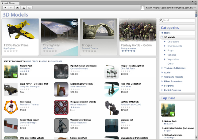Open the Top Paid Nature Pack thumbnail
Screen dimensions: 198x140
168,110
